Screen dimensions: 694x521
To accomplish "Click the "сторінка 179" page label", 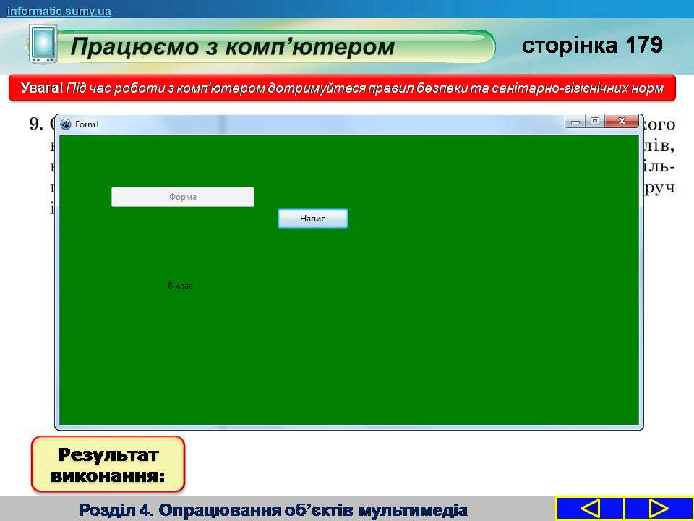I will (592, 46).
